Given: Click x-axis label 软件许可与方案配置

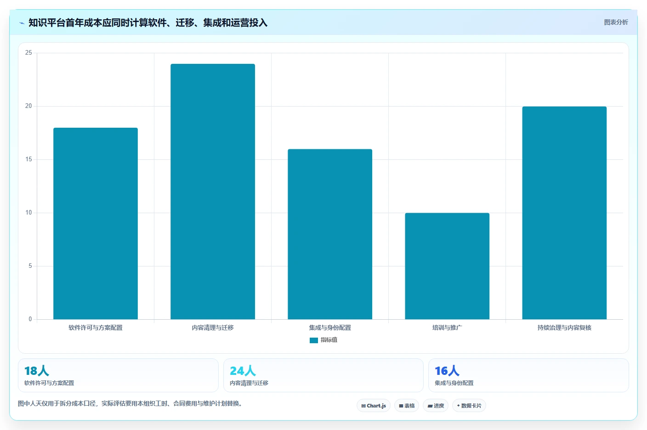Looking at the screenshot, I should pos(96,328).
